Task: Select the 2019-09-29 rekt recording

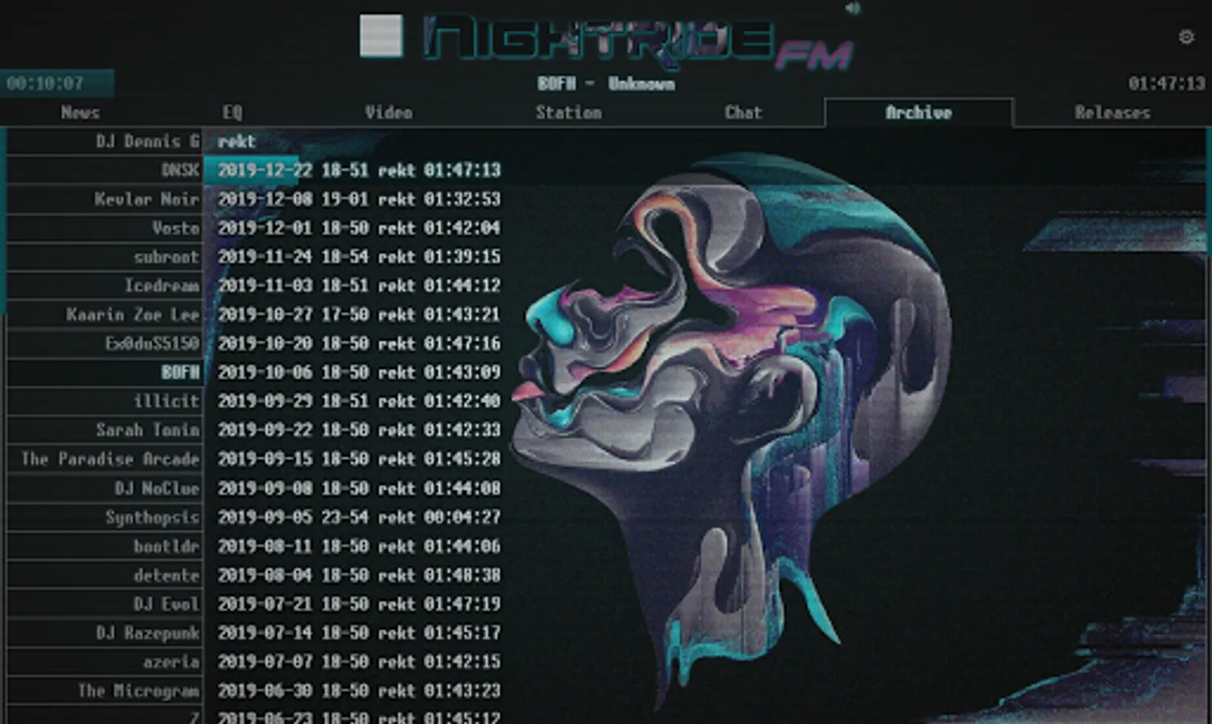Action: [x=359, y=401]
